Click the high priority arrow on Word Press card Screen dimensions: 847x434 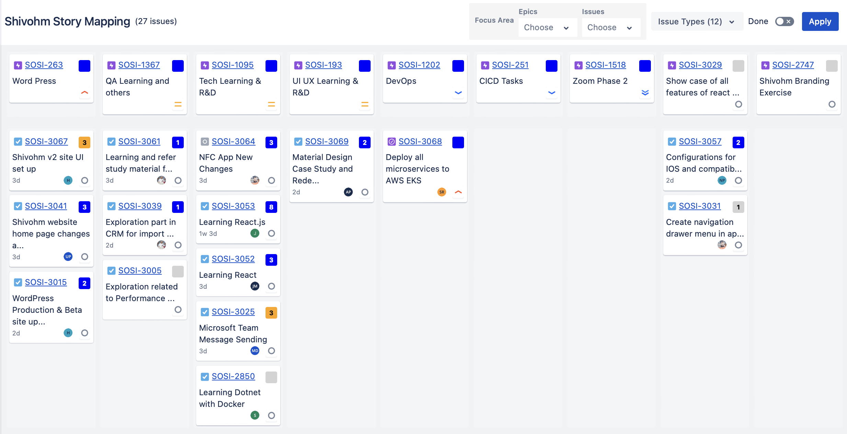84,93
